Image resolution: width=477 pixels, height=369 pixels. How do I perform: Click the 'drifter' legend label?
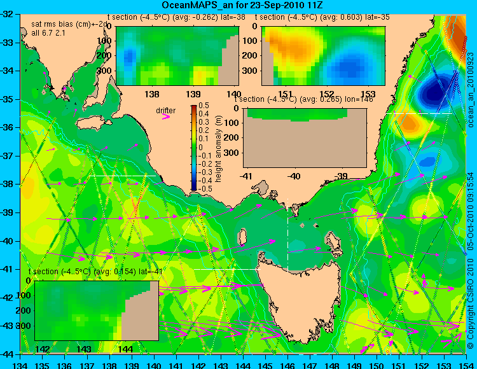point(166,111)
